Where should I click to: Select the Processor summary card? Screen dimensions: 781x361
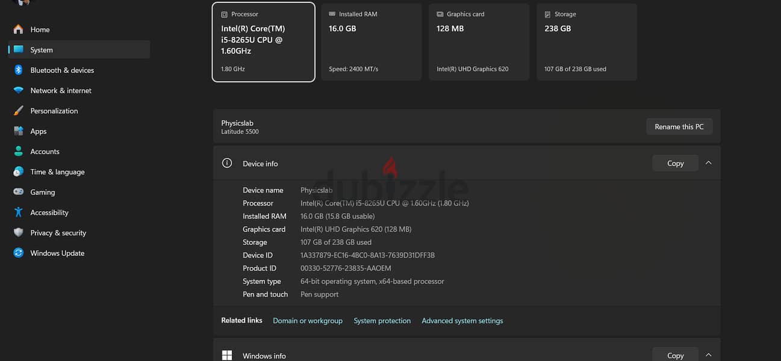(x=263, y=42)
